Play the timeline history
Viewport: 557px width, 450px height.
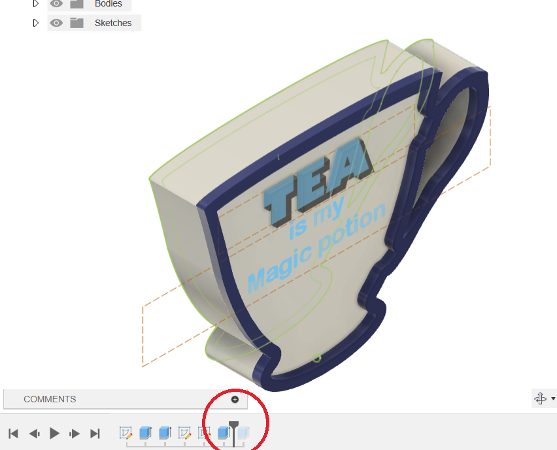coord(55,433)
